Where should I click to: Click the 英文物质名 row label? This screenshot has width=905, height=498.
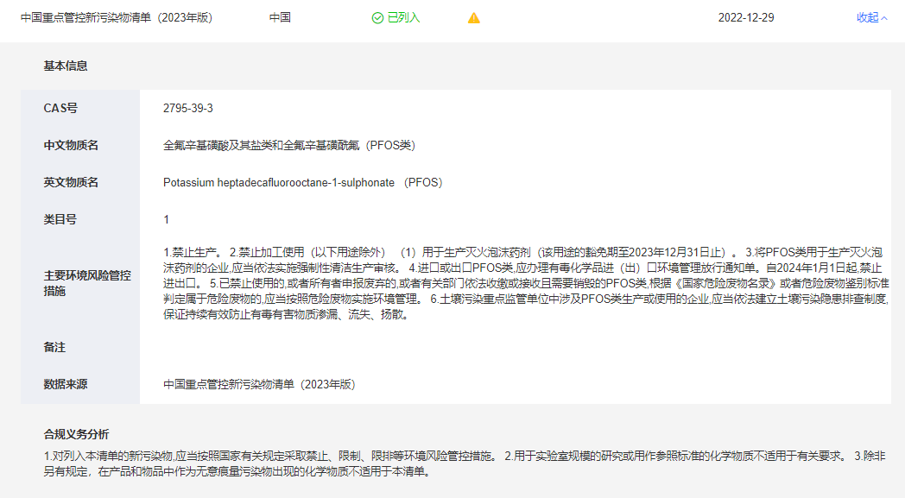[x=71, y=183]
